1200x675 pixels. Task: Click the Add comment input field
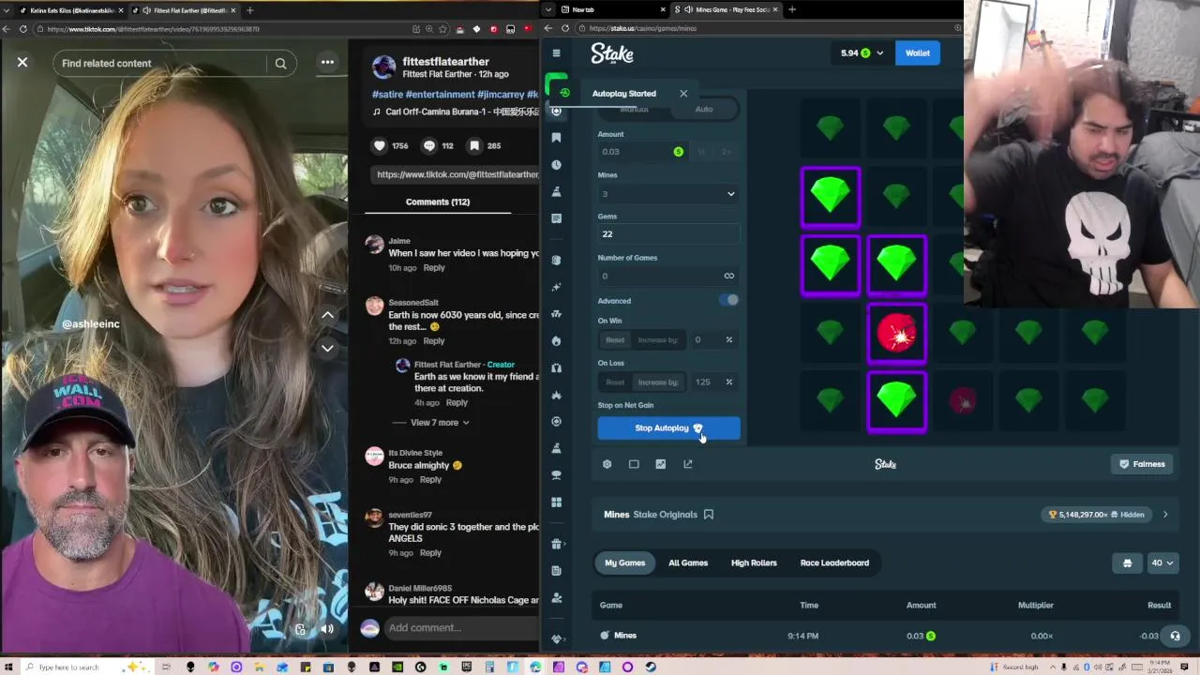click(461, 627)
